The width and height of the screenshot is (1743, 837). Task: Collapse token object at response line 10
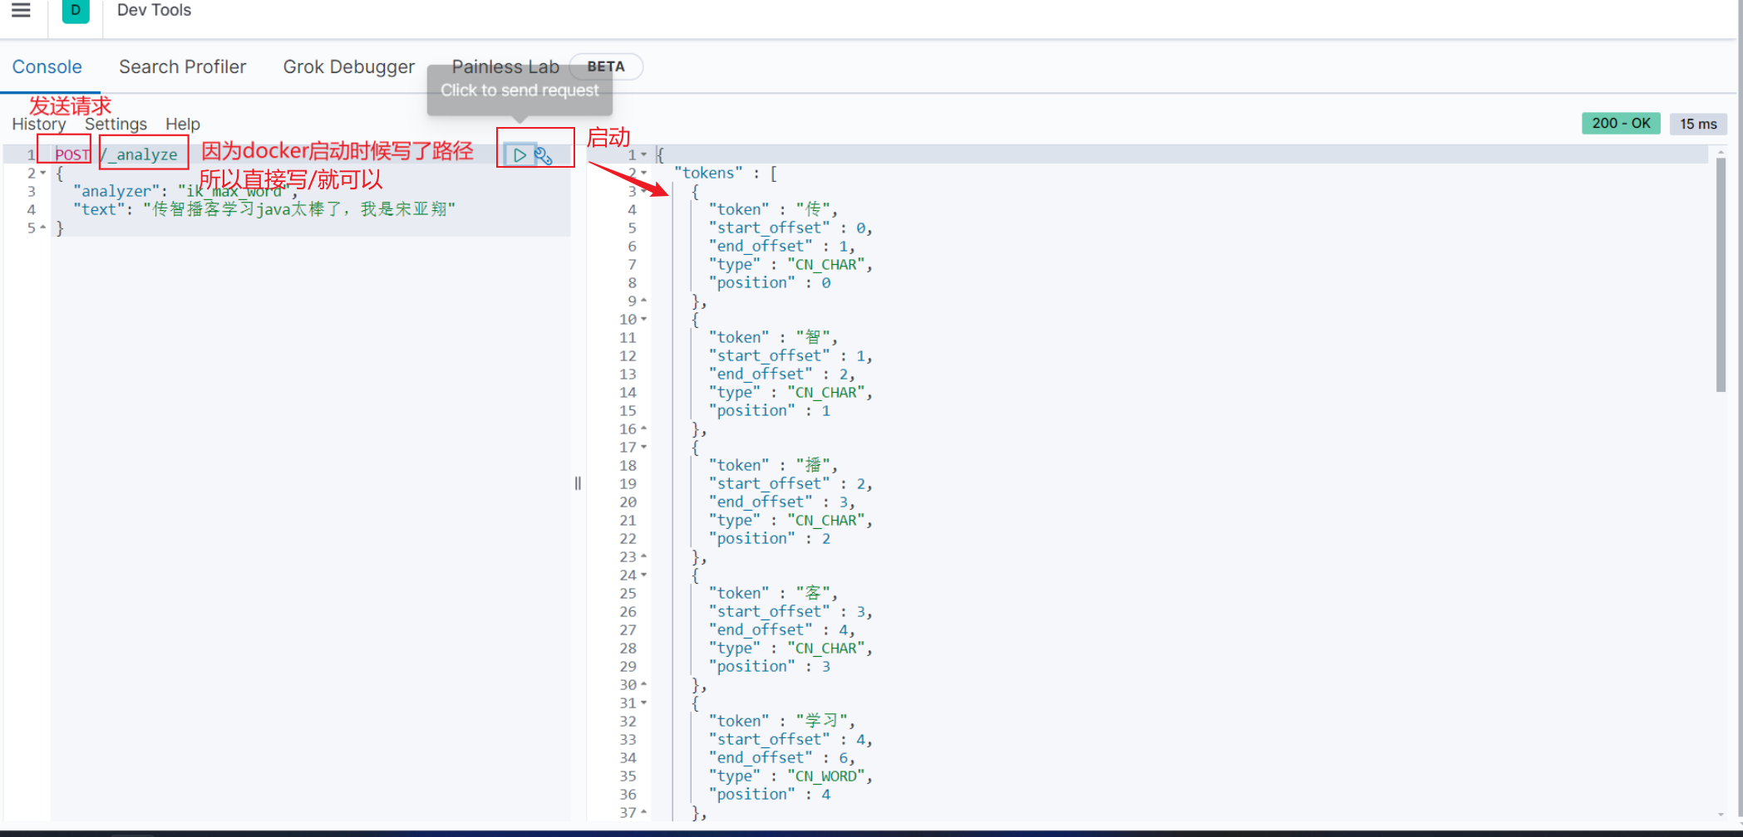coord(643,320)
